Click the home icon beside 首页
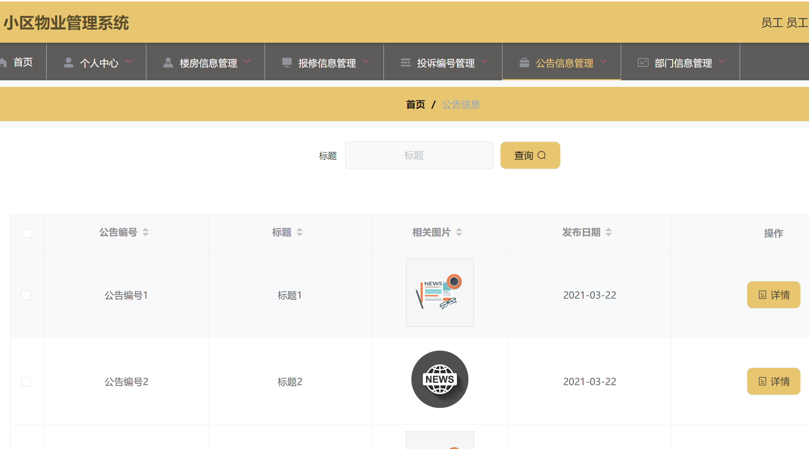This screenshot has width=809, height=449. [x=4, y=62]
